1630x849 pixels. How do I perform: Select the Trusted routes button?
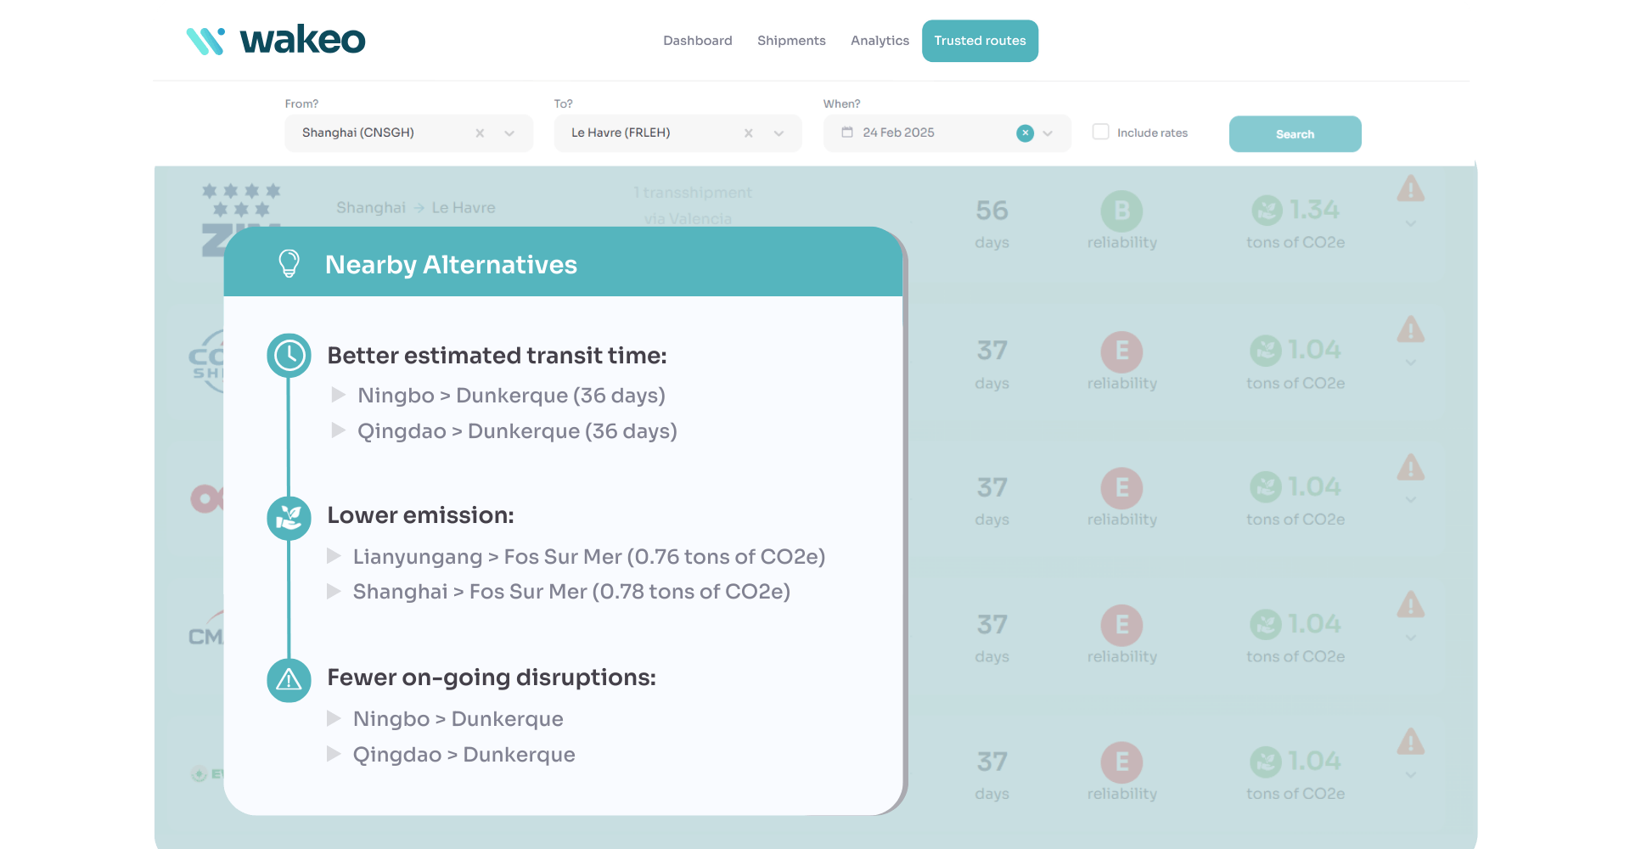(x=980, y=40)
